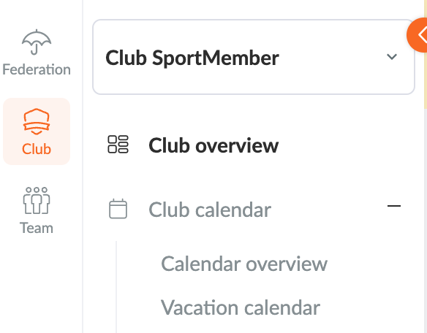Viewport: 427px width, 333px height.
Task: Click the Club SportMember name text
Action: pos(192,58)
